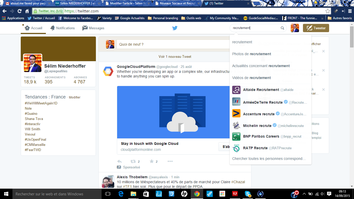Open the #UsOpenFinal trend
Viewport: 354px width, 199px height.
(x=36, y=139)
